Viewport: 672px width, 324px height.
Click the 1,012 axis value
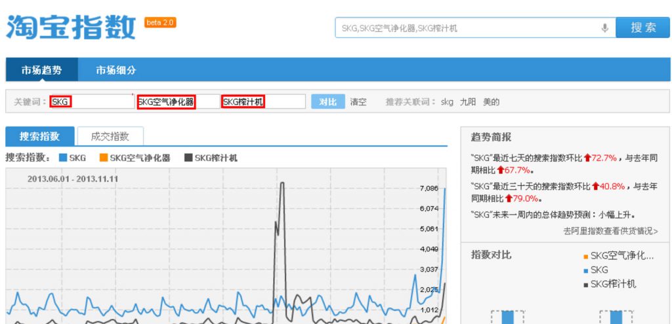click(429, 310)
